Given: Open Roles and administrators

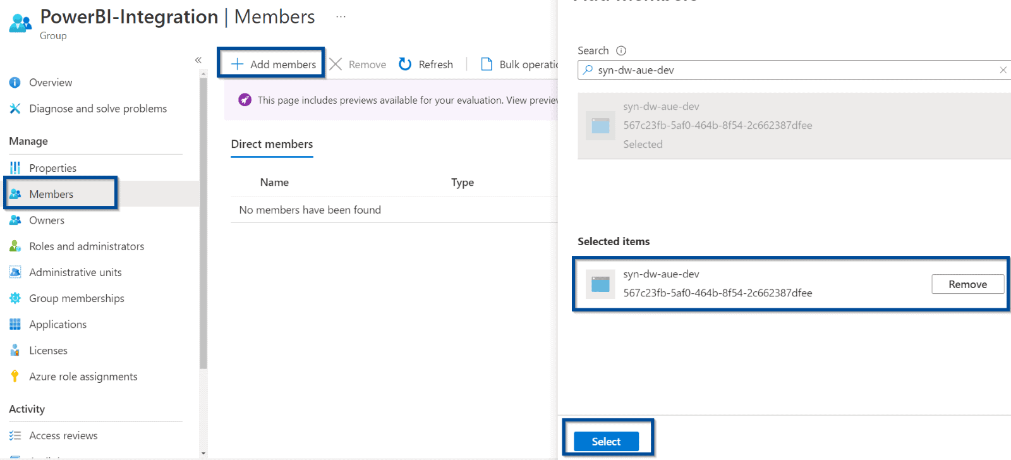Looking at the screenshot, I should point(87,246).
